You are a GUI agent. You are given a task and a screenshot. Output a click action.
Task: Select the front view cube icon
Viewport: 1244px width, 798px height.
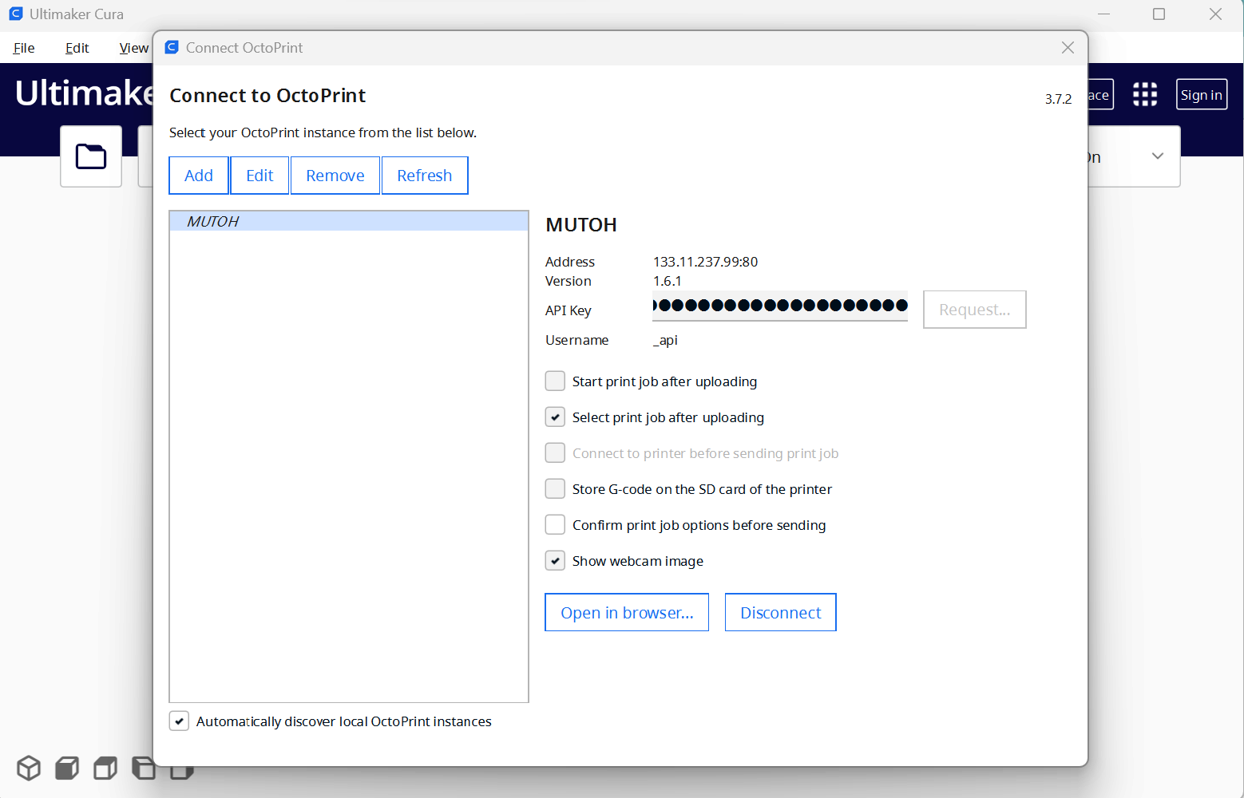67,768
